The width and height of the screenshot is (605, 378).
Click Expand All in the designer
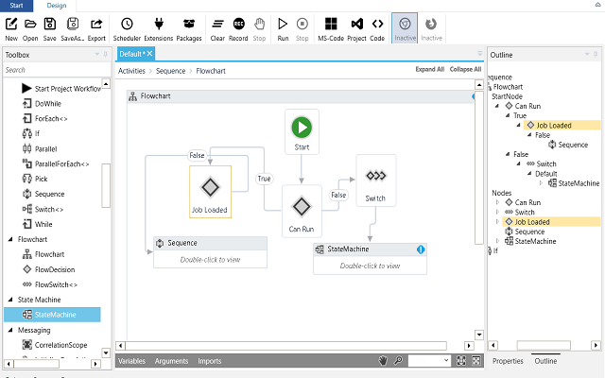tap(429, 69)
